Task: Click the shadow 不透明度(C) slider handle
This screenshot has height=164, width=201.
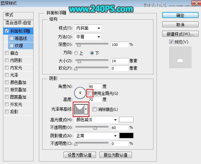Action: [76, 144]
